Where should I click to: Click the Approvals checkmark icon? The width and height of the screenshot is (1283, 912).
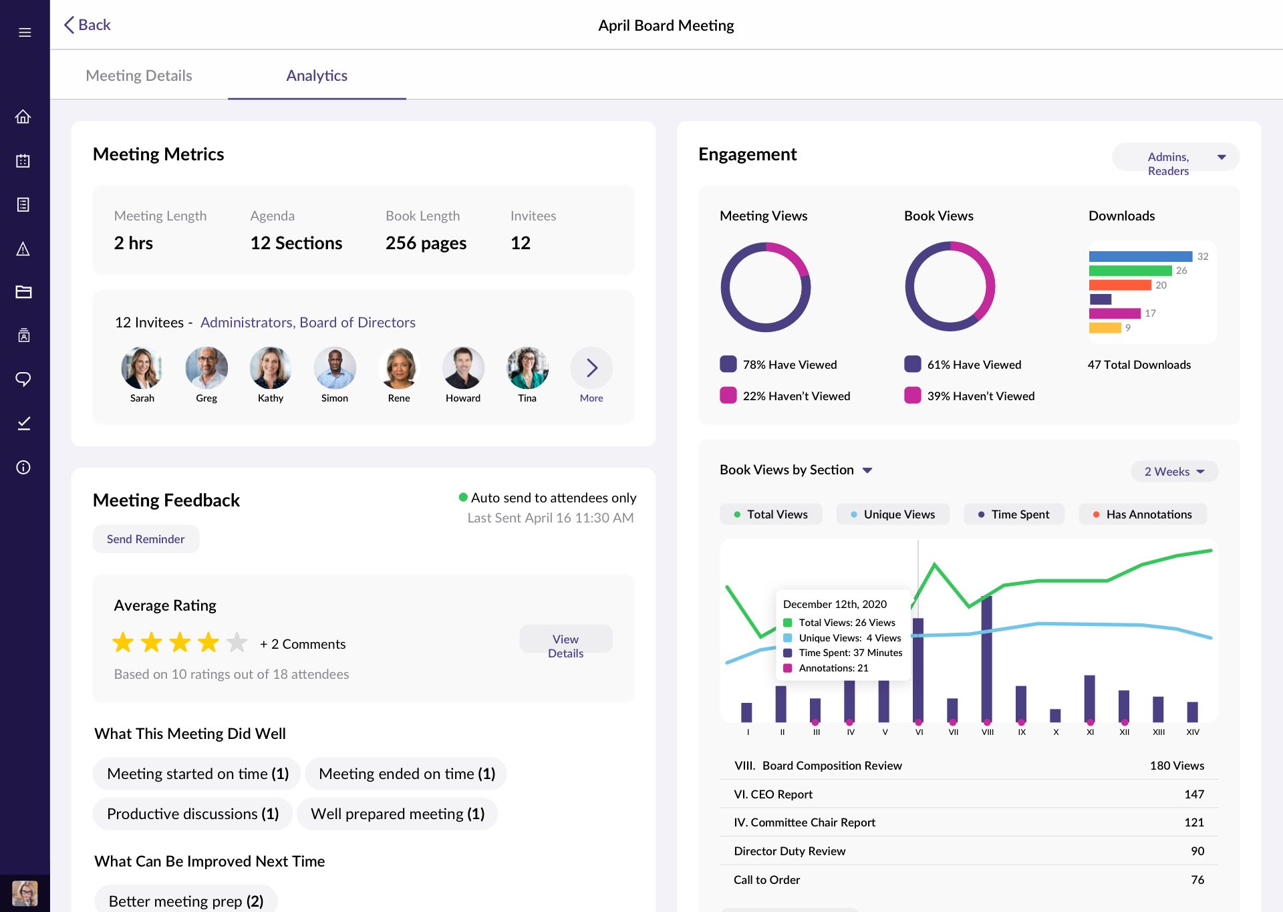(24, 422)
